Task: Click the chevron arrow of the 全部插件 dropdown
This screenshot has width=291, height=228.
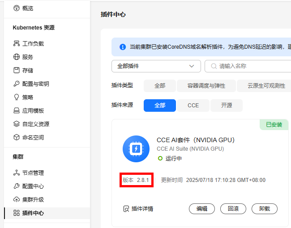Action: tap(192, 66)
